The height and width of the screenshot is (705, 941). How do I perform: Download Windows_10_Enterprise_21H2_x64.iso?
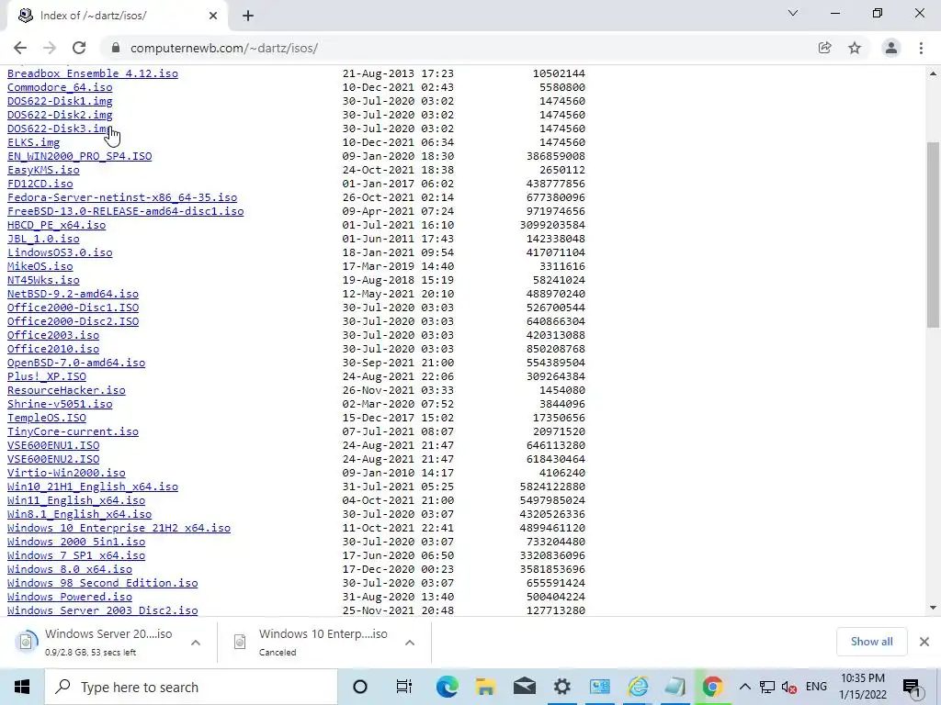point(119,528)
